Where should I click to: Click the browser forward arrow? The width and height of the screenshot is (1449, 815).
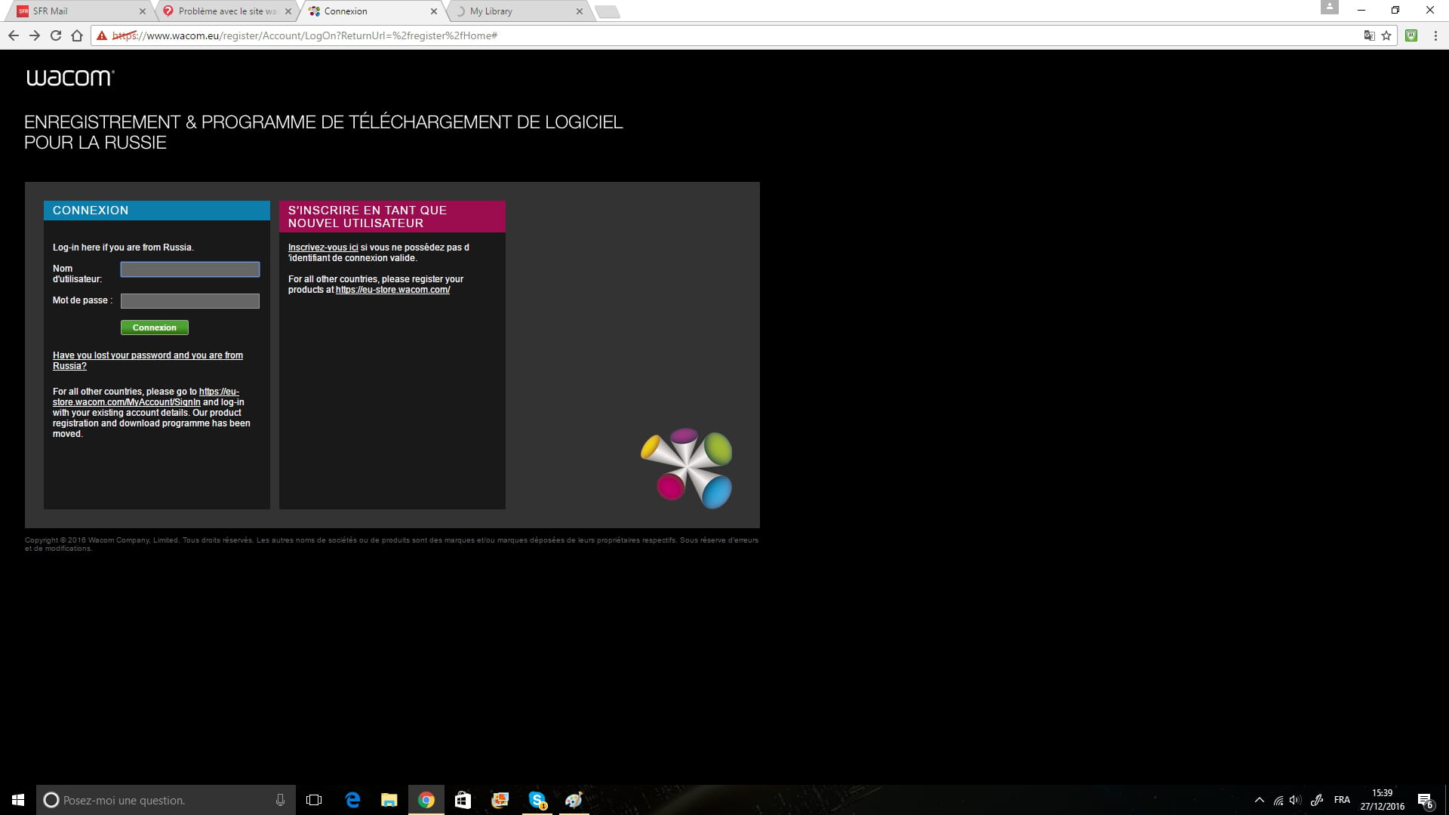click(34, 35)
